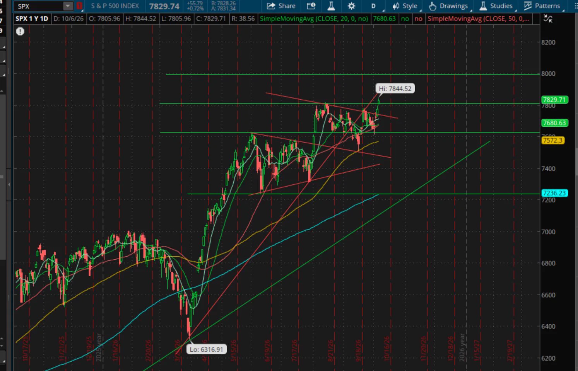Open the D timeframe selector
The image size is (578, 371).
pos(373,6)
